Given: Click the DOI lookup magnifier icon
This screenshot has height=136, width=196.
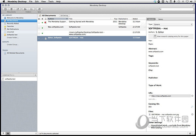Looking at the screenshot, I should click(192, 107).
